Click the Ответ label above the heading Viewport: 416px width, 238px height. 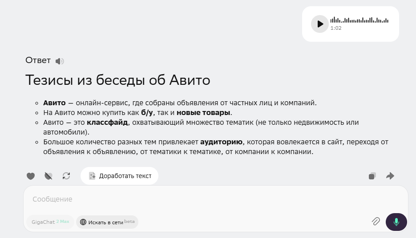38,60
